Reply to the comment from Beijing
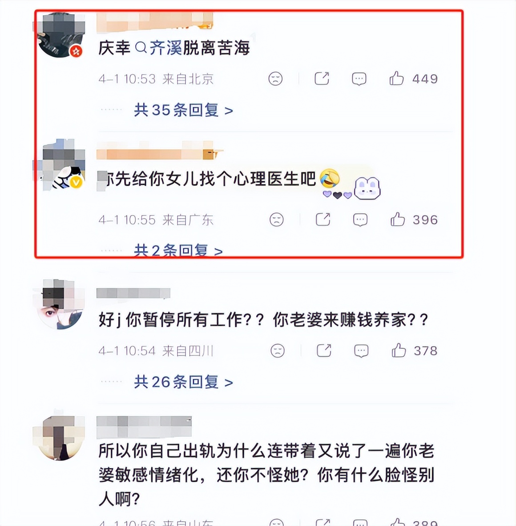 (x=359, y=79)
